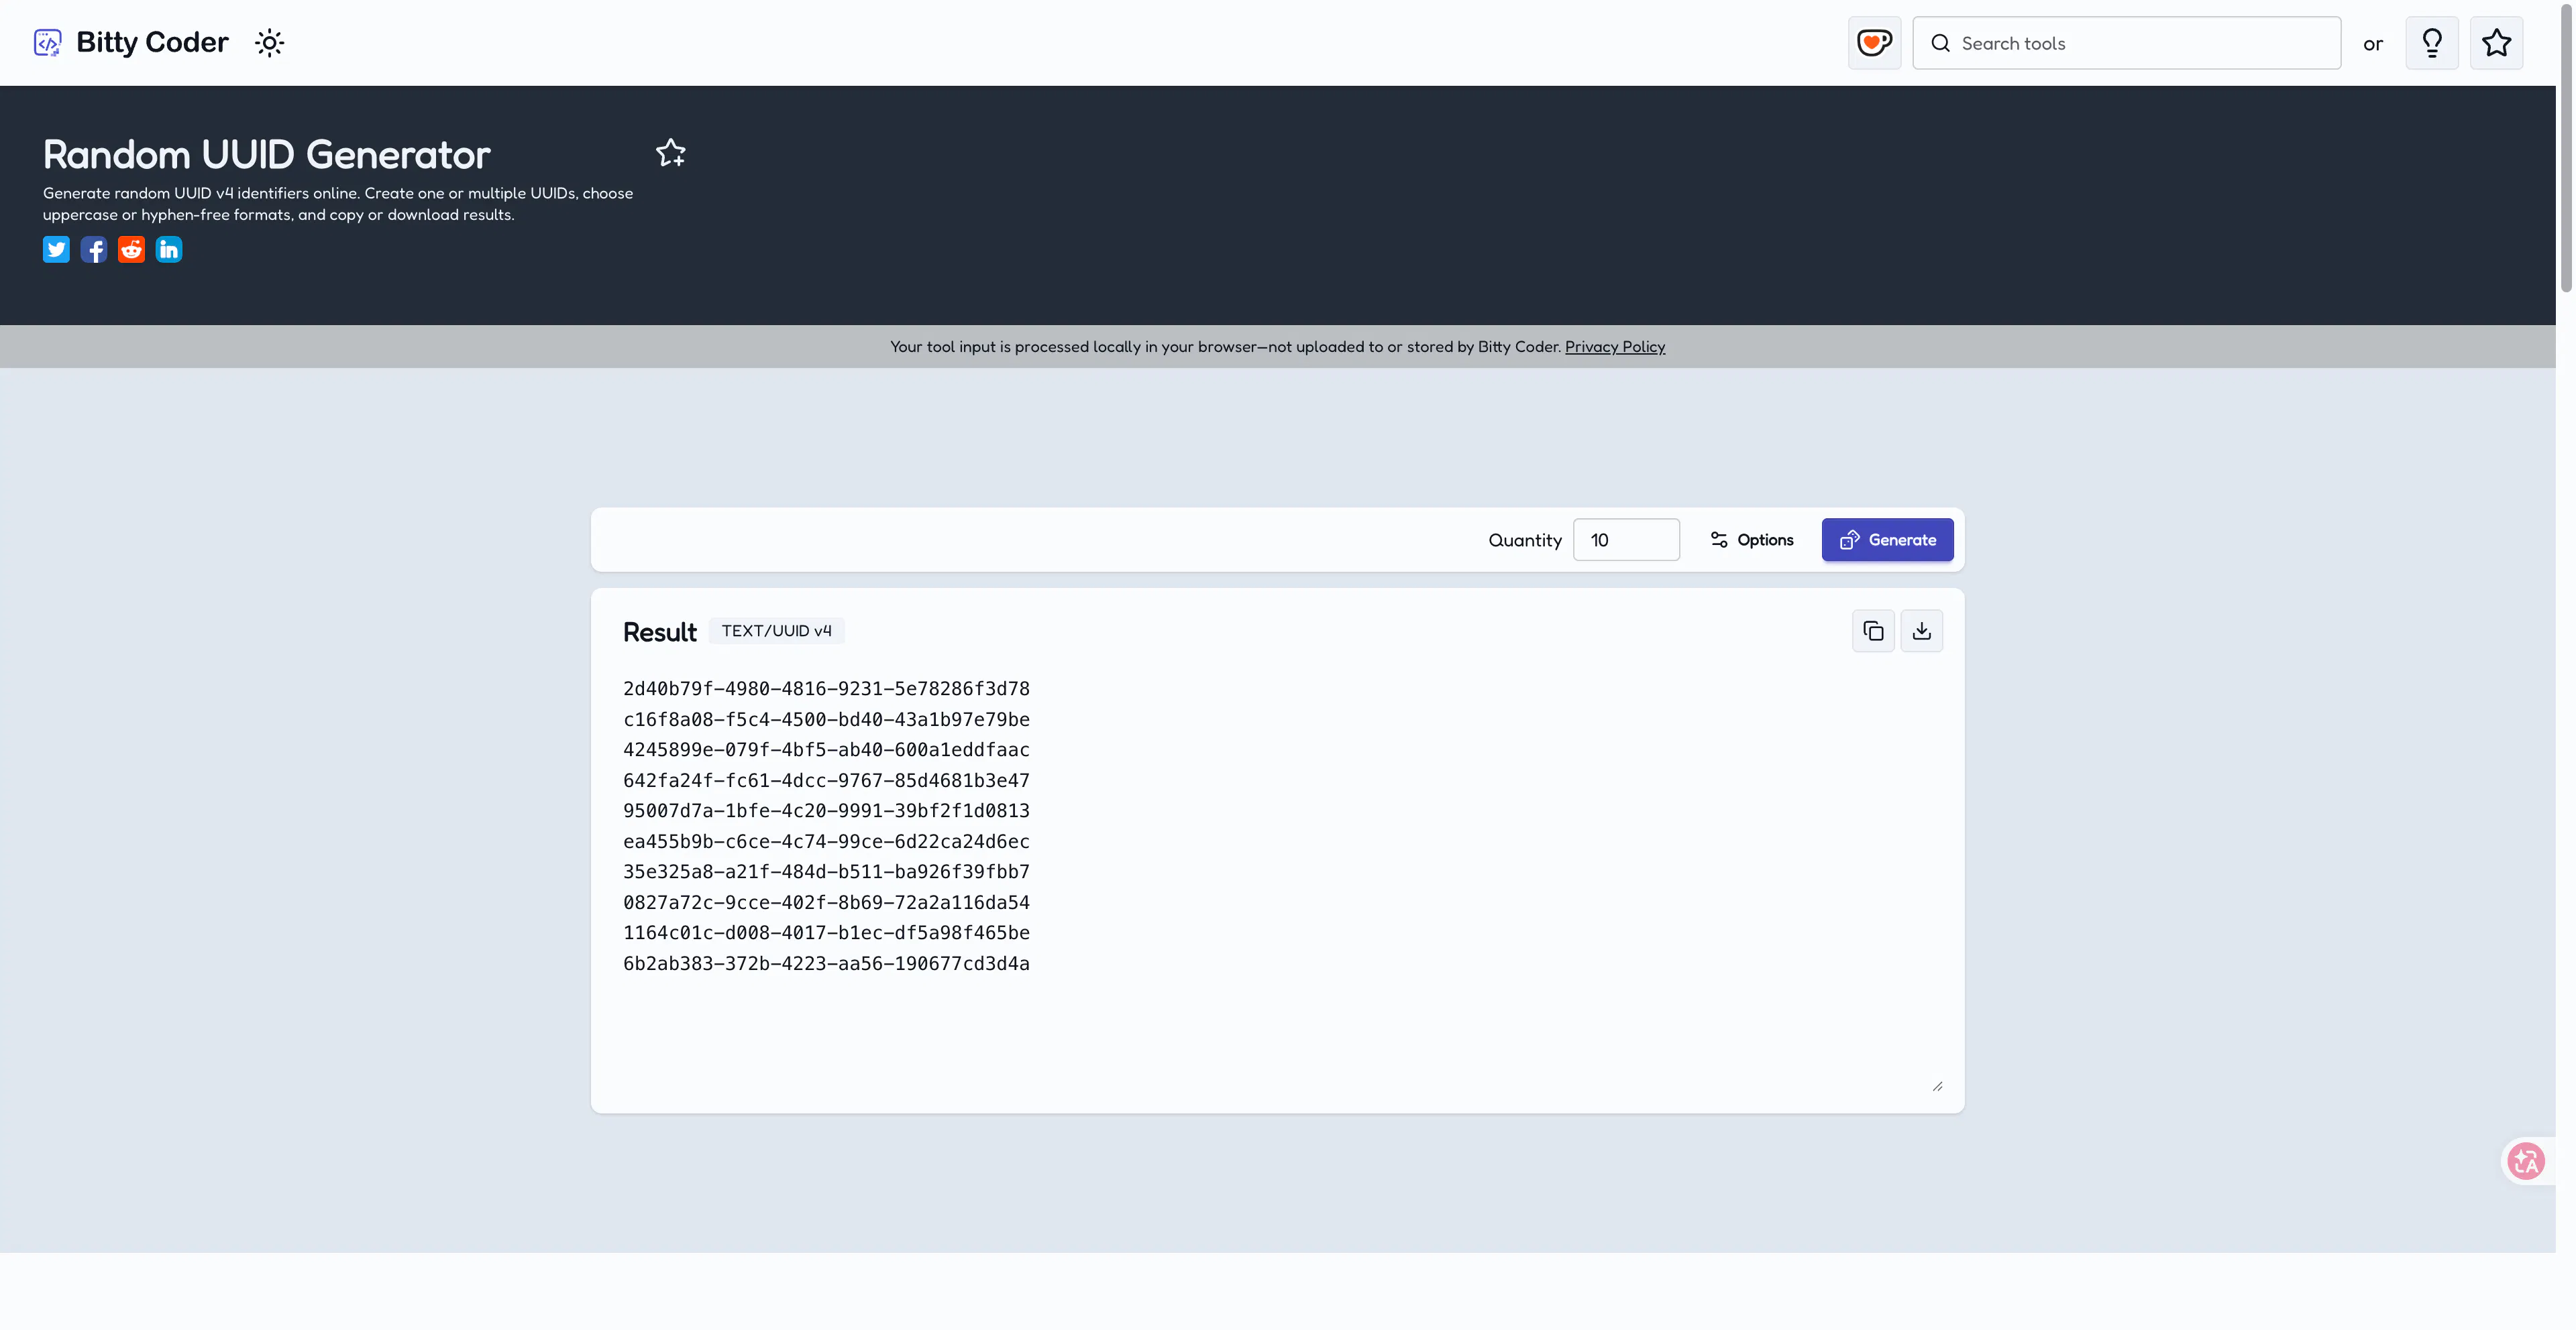Click the Quantity label
2576x1330 pixels.
(1525, 540)
